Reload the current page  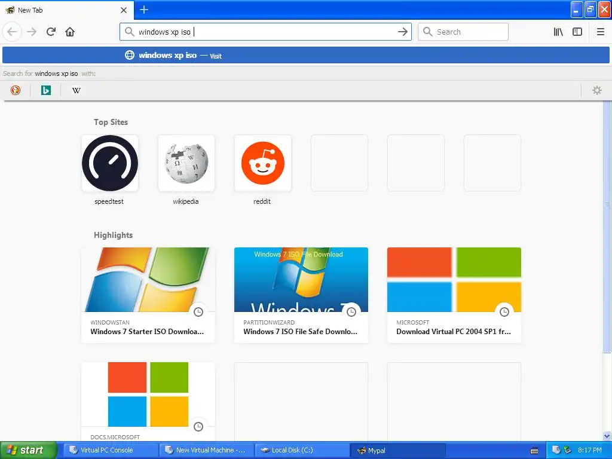[x=51, y=32]
